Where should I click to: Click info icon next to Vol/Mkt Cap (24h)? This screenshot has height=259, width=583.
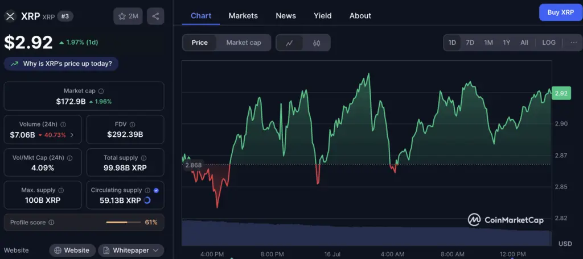pos(69,158)
